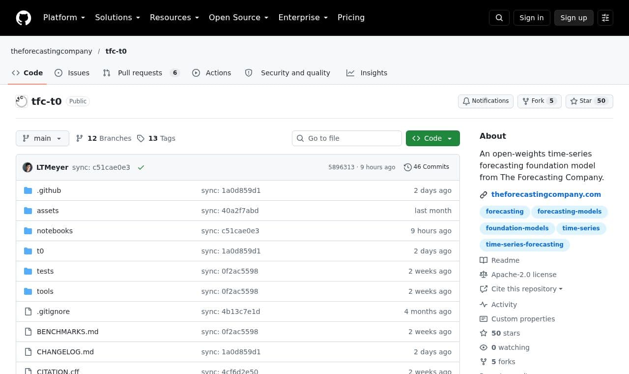Viewport: 629px width, 374px height.
Task: Switch to the Pull requests tab
Action: (141, 73)
